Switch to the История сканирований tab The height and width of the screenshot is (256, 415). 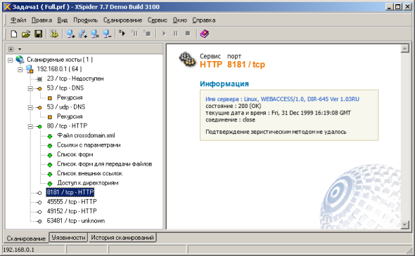pos(122,238)
